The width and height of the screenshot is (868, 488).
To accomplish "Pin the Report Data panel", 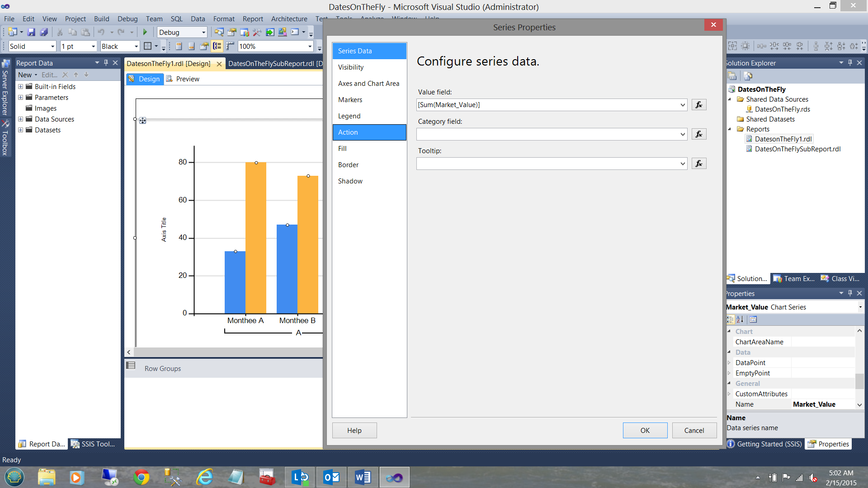I will pos(106,63).
